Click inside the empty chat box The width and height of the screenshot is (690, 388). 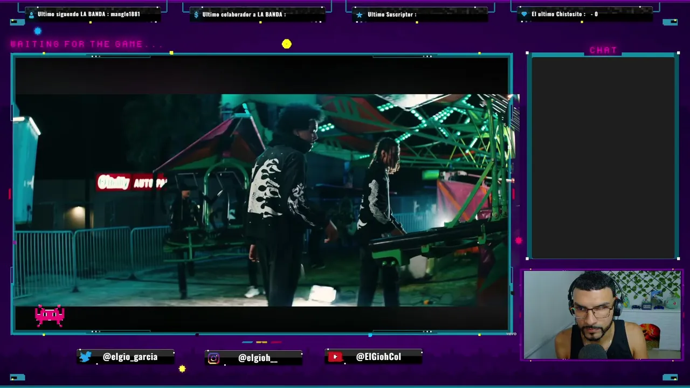[603, 157]
